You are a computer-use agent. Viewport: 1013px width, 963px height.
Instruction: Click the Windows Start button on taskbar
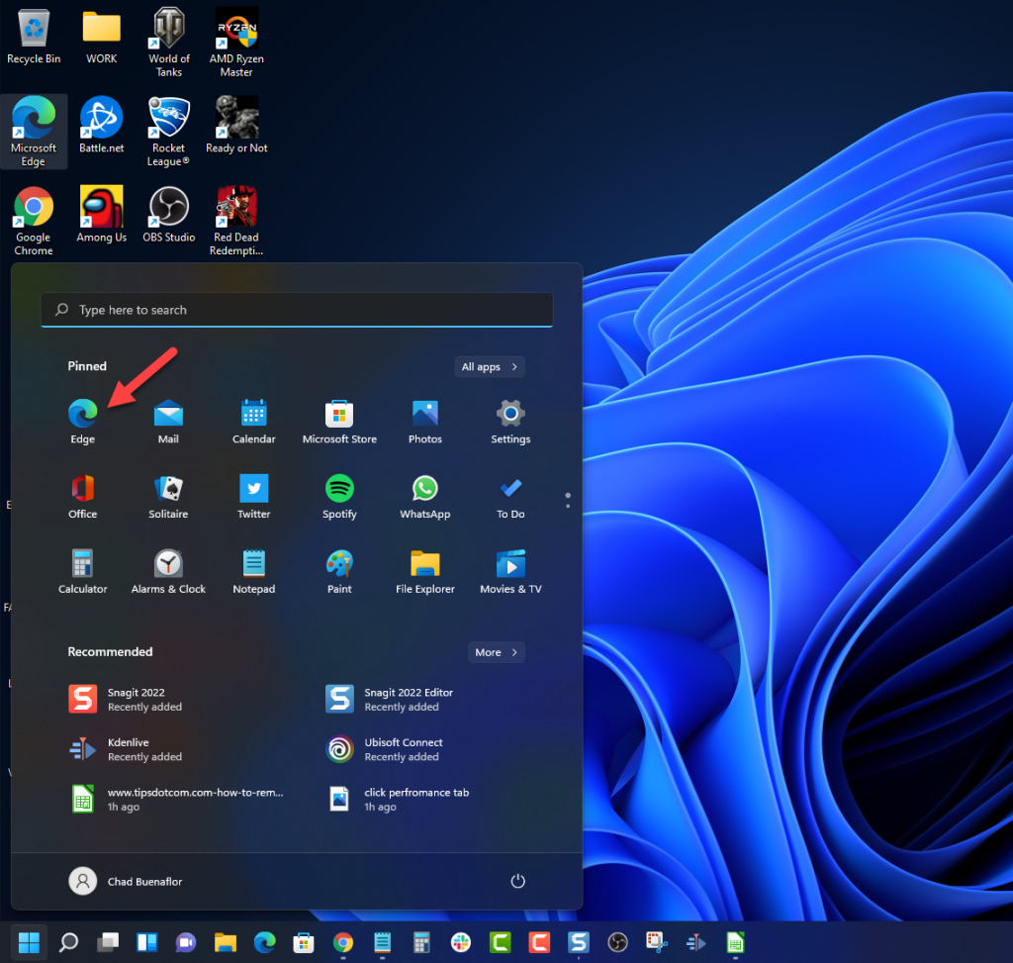29,943
